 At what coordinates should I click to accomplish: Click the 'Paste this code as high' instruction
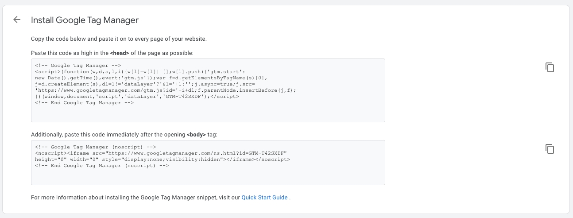pos(112,53)
